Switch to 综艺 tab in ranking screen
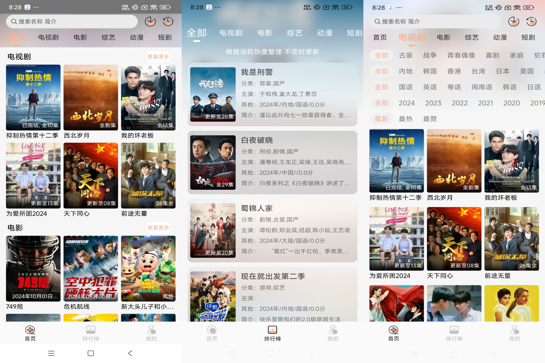This screenshot has width=545, height=363. click(x=294, y=33)
